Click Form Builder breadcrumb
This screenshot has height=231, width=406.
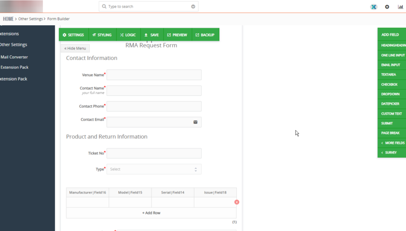59,19
